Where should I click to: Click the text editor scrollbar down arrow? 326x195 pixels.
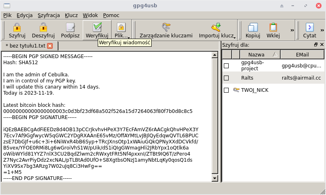click(x=214, y=178)
